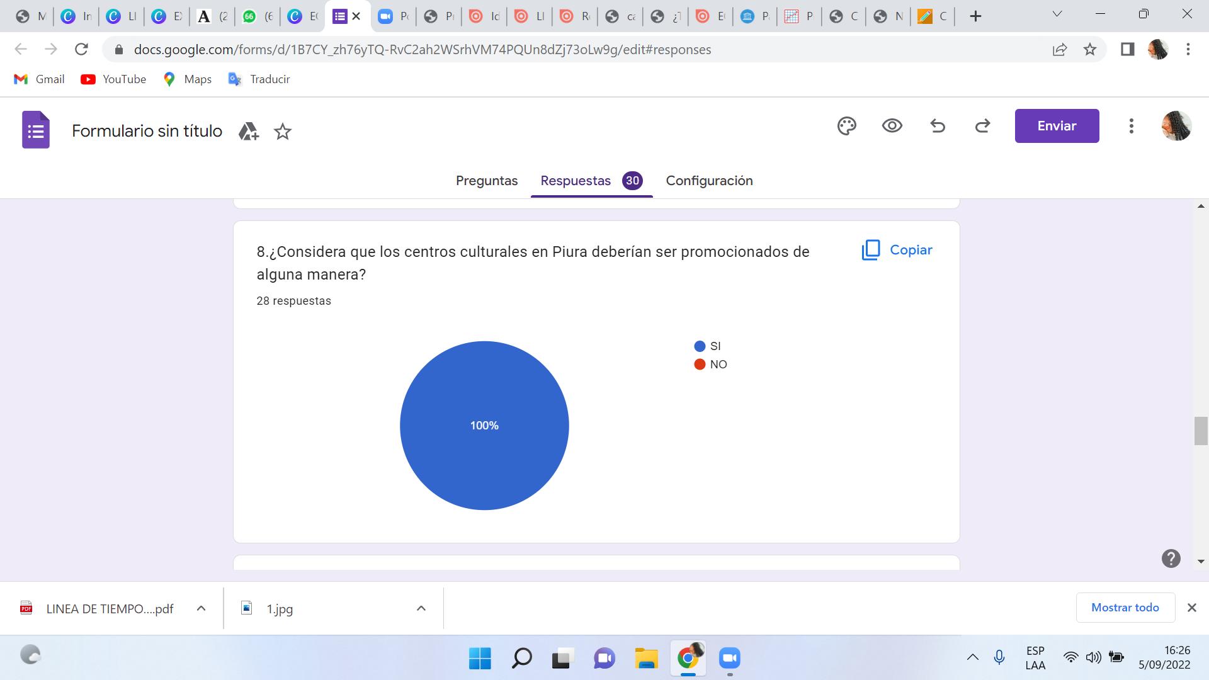Open the Chrome profile avatar
This screenshot has width=1209, height=680.
click(x=1158, y=49)
